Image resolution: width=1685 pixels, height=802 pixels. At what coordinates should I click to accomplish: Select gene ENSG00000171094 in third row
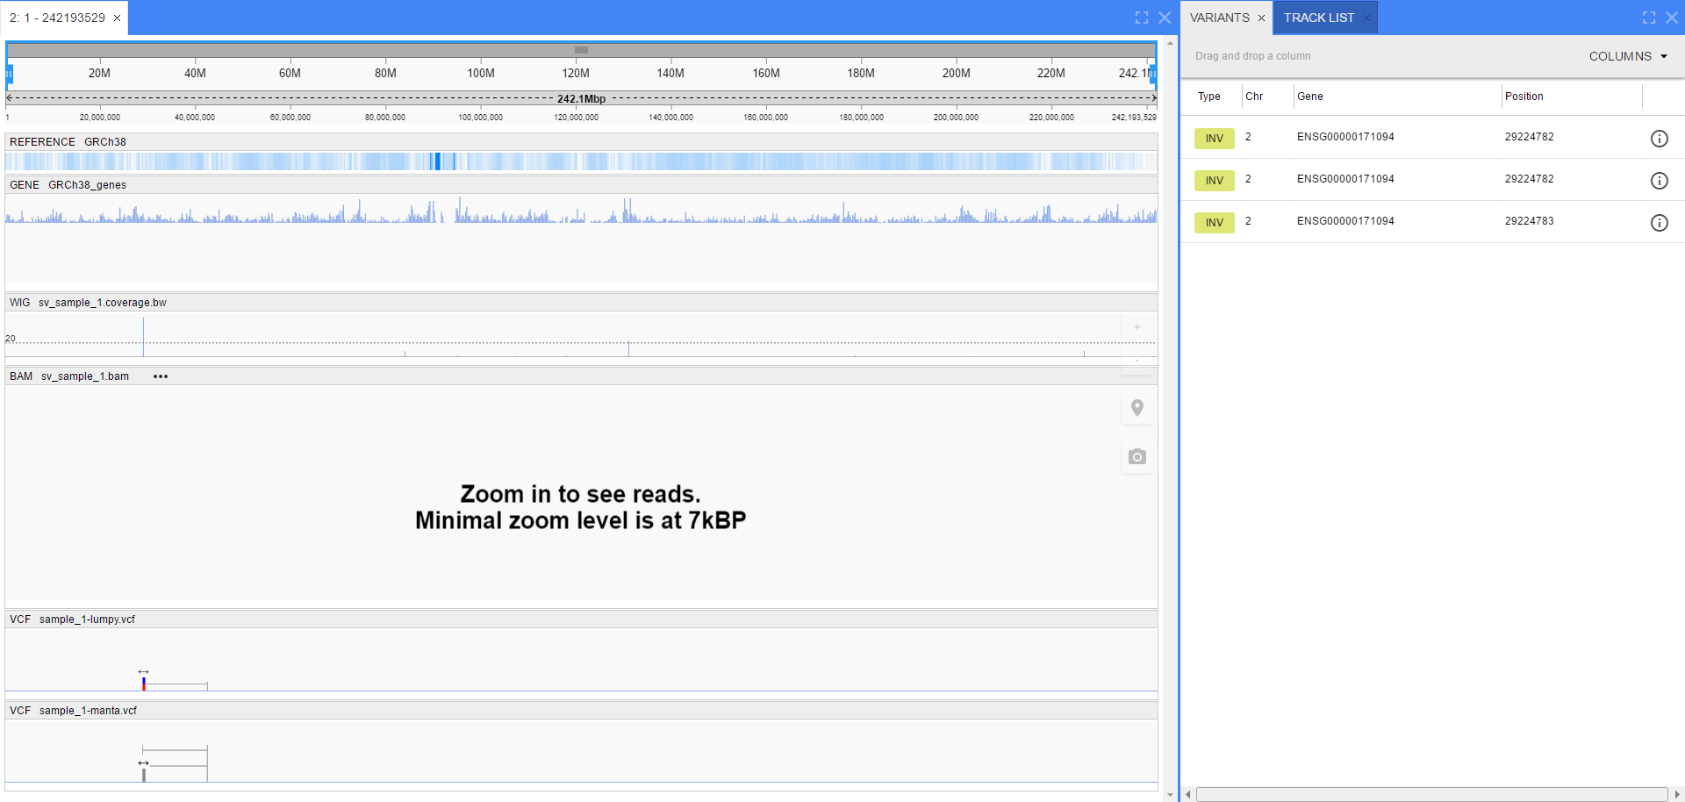(1345, 221)
